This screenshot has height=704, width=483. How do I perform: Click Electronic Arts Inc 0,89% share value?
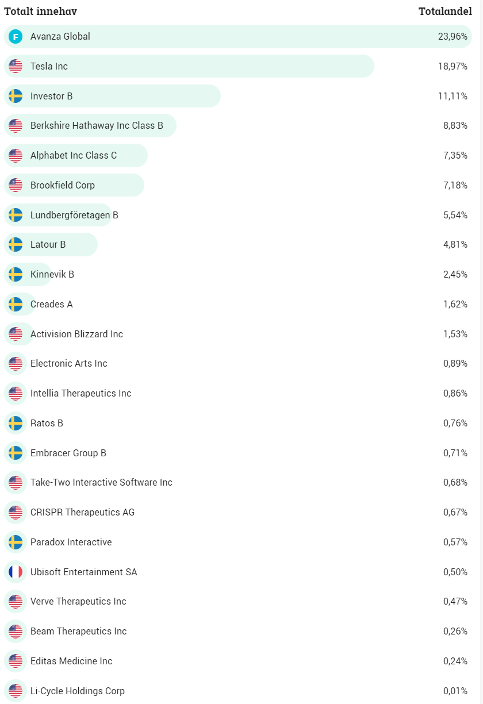click(x=455, y=364)
